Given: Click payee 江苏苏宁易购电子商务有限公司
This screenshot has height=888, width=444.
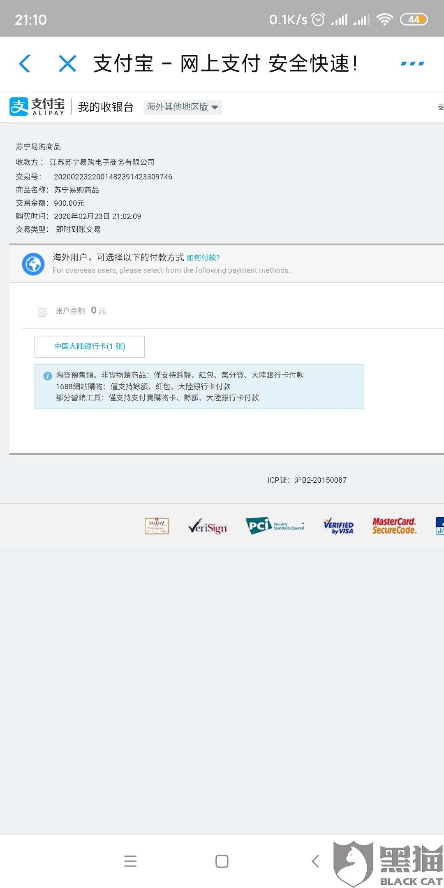Looking at the screenshot, I should (x=102, y=162).
